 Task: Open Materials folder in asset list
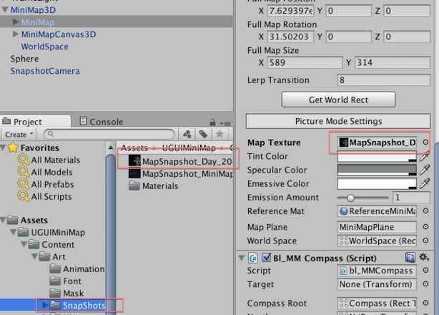[x=154, y=186]
